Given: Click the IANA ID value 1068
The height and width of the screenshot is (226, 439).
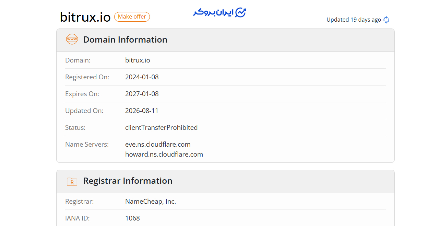Looking at the screenshot, I should (132, 218).
